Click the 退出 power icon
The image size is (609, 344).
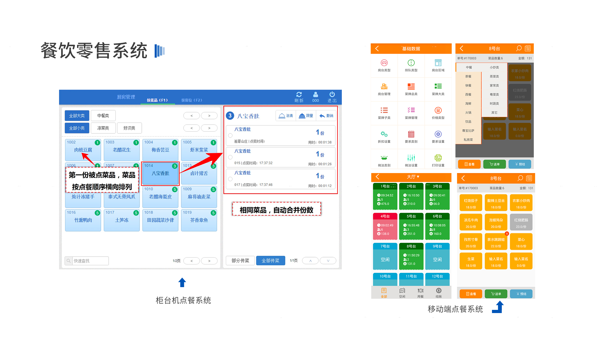(332, 94)
